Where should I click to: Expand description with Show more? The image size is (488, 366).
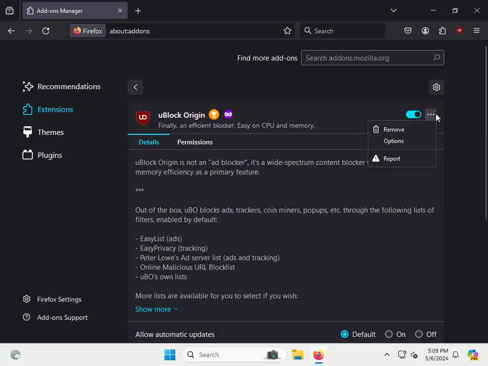156,309
